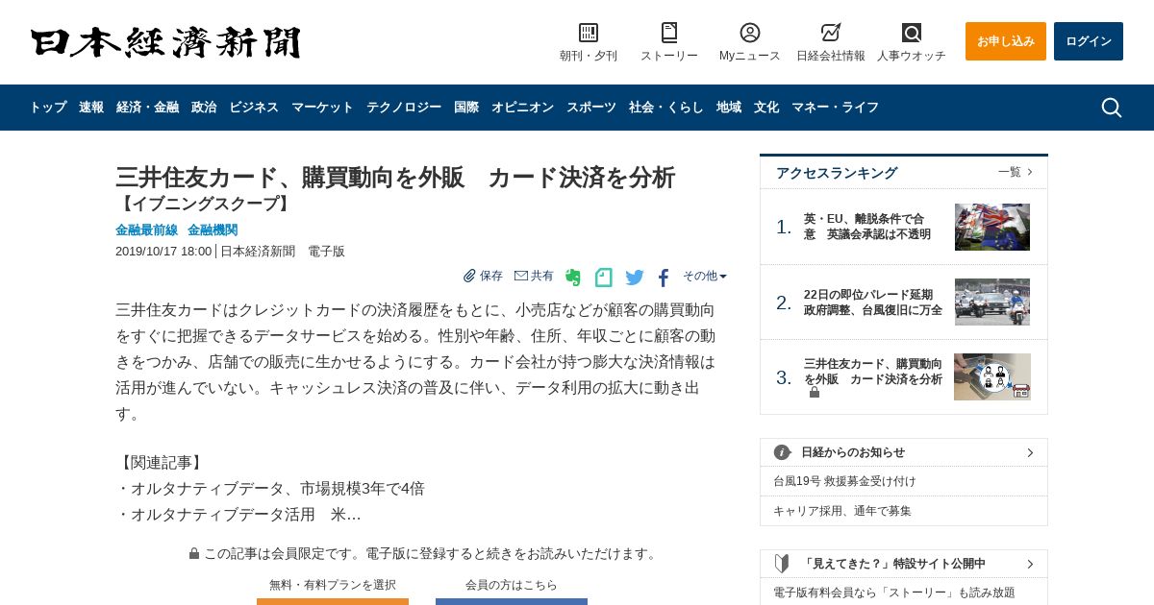Viewport: 1154px width, 605px height.
Task: Select マーケット menu item
Action: click(x=322, y=108)
